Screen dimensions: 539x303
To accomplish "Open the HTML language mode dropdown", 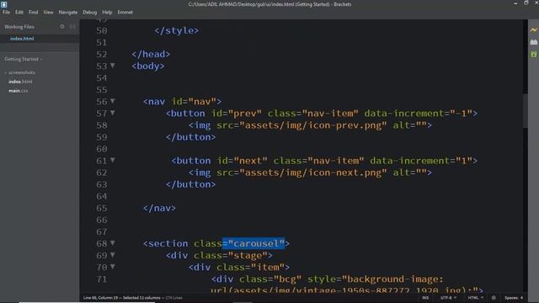I will point(475,298).
